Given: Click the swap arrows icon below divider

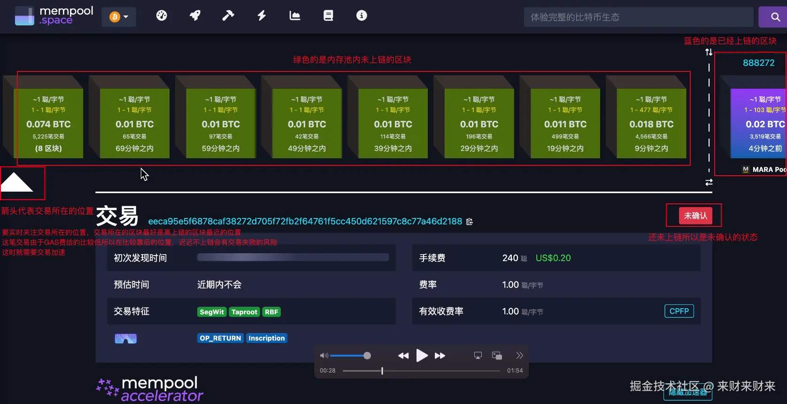Looking at the screenshot, I should point(709,182).
